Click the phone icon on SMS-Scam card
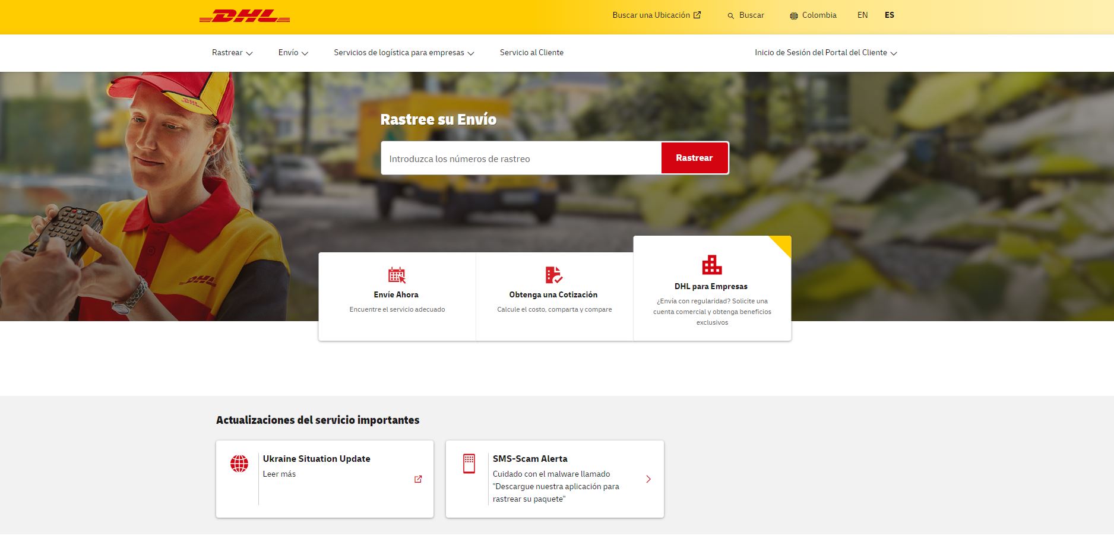The width and height of the screenshot is (1114, 542). (x=469, y=464)
